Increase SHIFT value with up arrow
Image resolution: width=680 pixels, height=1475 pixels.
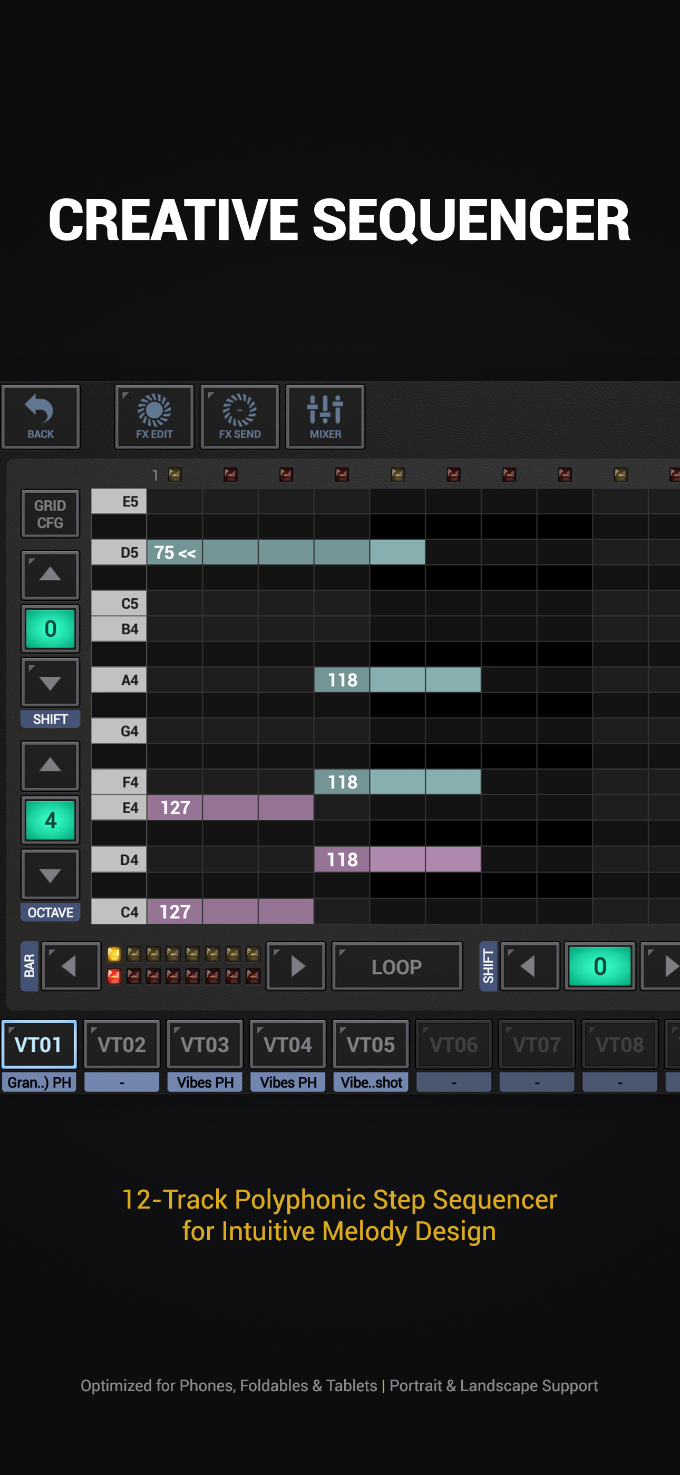(51, 575)
